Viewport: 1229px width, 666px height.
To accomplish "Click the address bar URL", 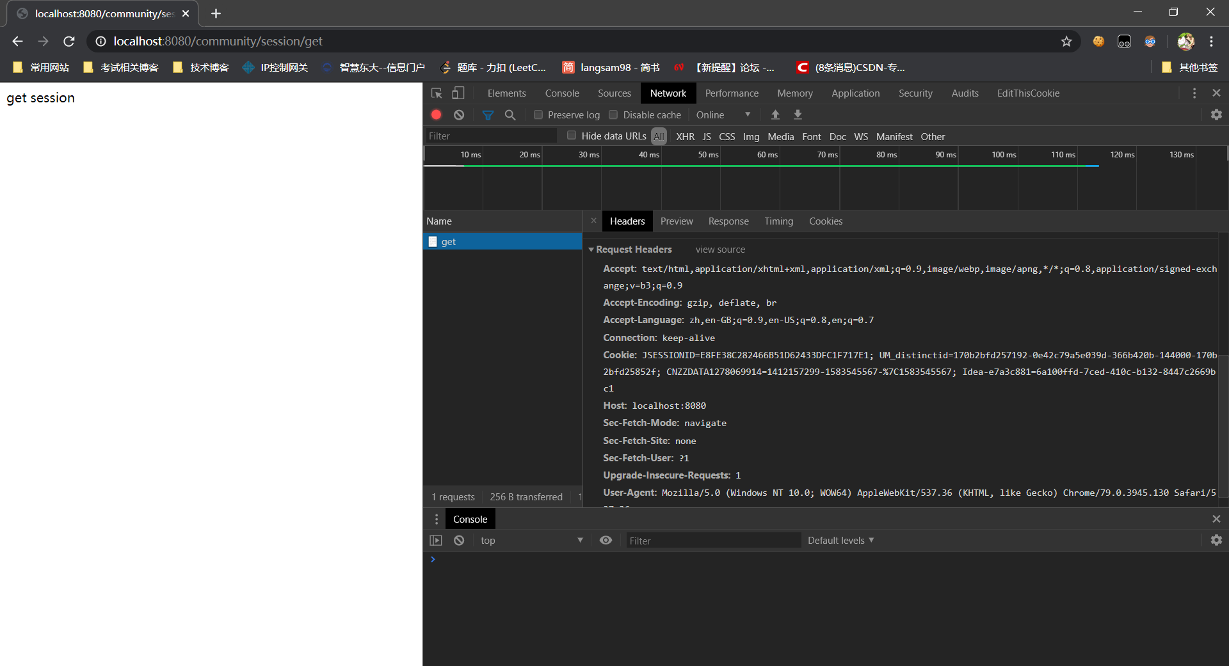I will click(x=218, y=41).
